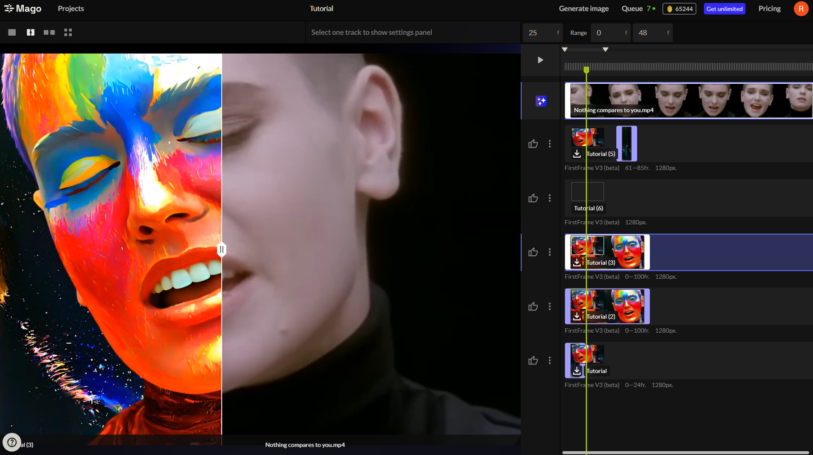Like the bottom Tutorial track
The image size is (813, 455).
click(533, 360)
